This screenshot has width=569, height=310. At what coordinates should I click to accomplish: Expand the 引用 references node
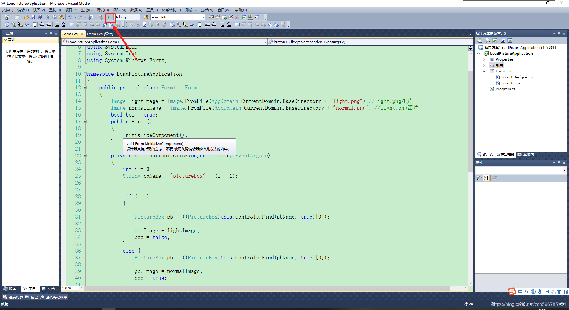pos(484,65)
